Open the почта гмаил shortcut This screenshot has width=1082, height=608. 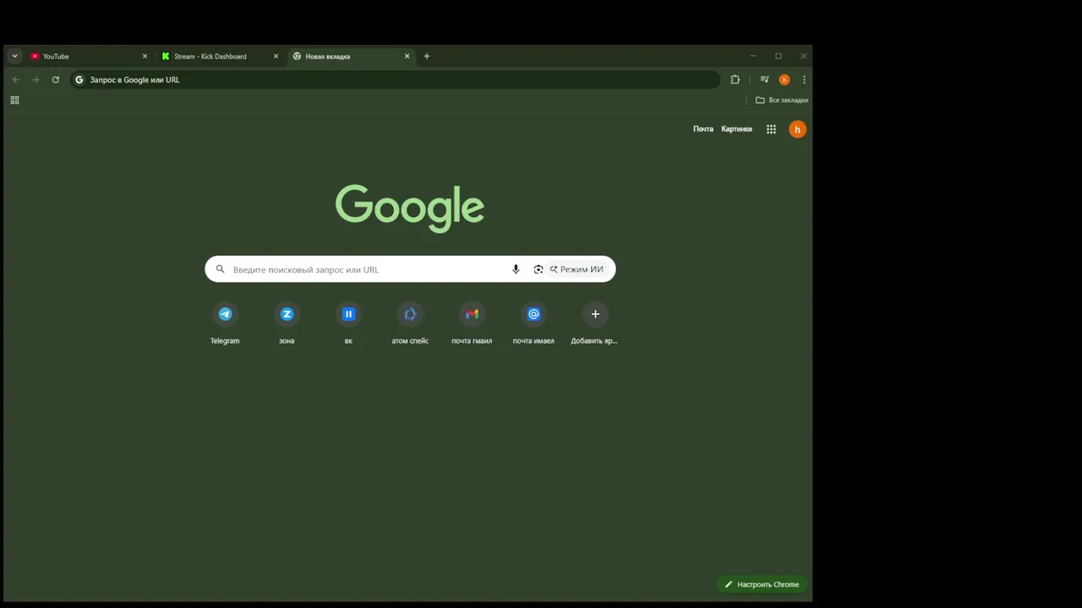472,324
